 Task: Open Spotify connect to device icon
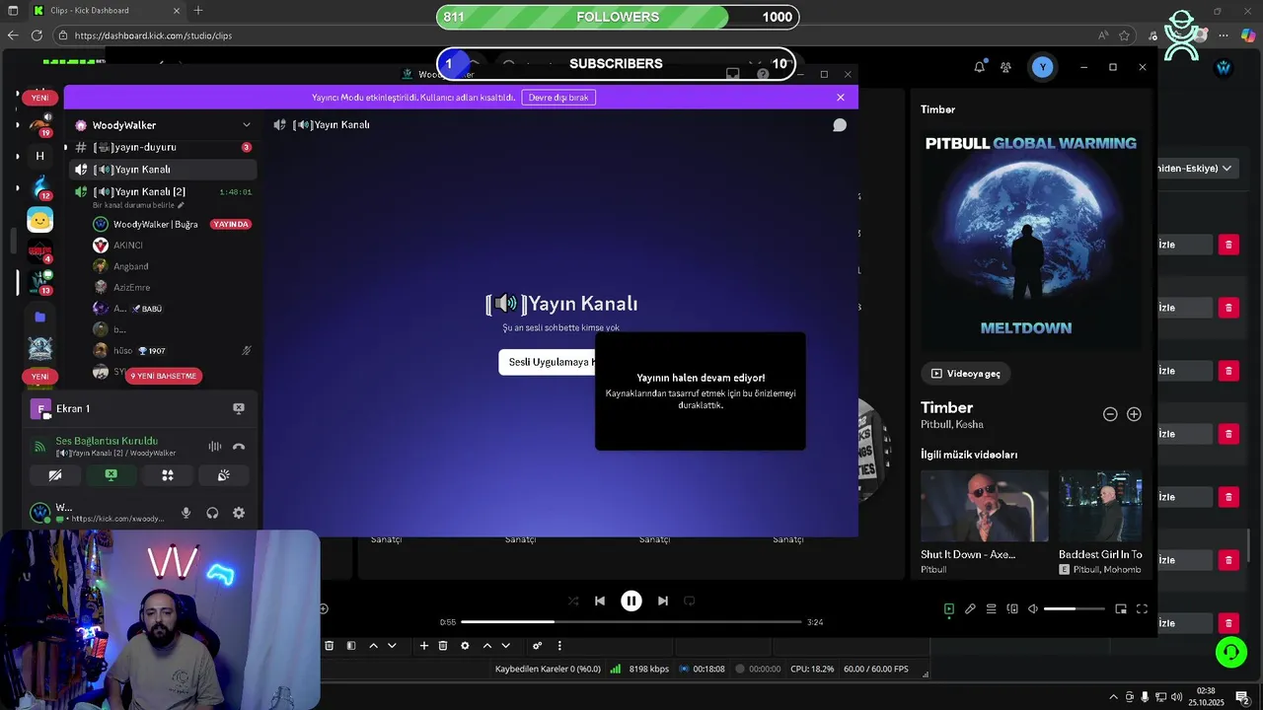coord(1012,609)
